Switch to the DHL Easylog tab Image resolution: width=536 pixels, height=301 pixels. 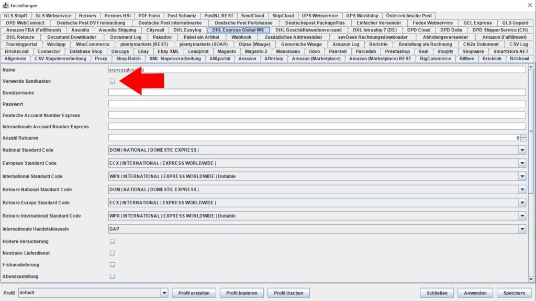coord(187,30)
